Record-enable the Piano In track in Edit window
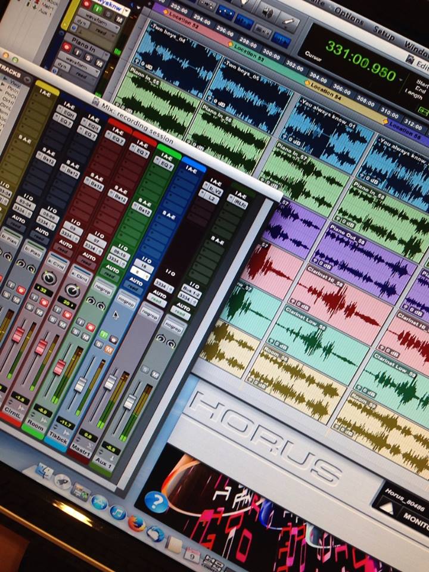This screenshot has width=429, height=572. pyautogui.click(x=67, y=46)
